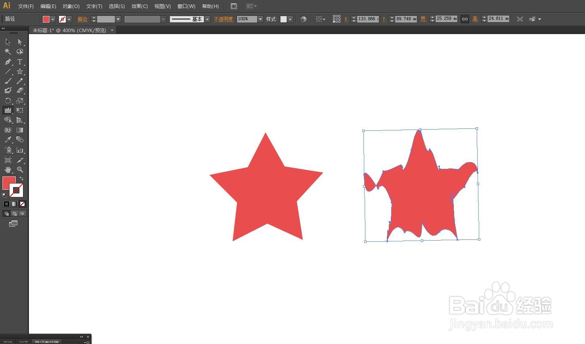Grab the Hand tool

7,170
